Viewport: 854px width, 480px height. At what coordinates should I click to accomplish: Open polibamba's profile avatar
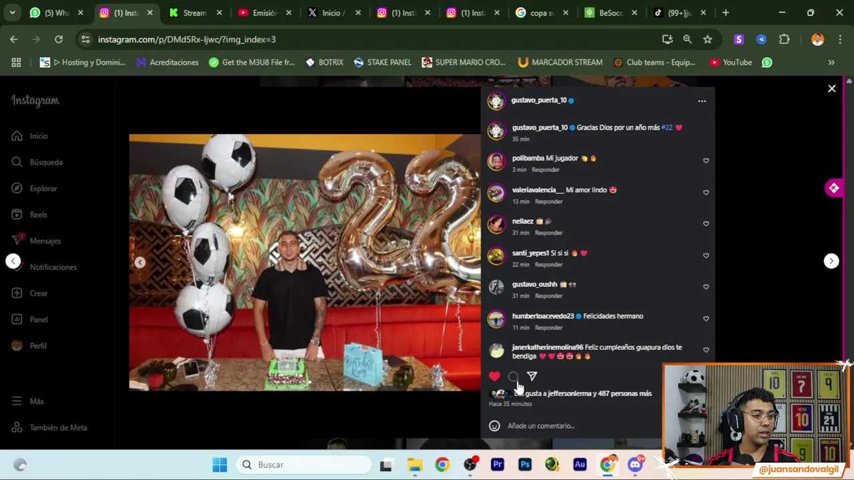pos(496,162)
